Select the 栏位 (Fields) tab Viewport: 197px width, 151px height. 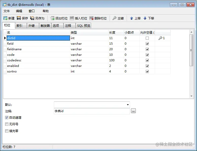(x=9, y=25)
